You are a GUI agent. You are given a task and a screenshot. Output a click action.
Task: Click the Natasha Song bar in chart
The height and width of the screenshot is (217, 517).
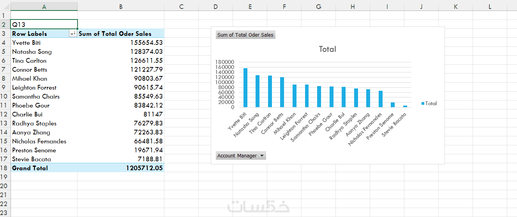point(258,91)
